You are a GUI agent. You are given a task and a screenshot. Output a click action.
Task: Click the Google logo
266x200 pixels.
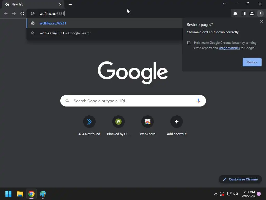[133, 73]
